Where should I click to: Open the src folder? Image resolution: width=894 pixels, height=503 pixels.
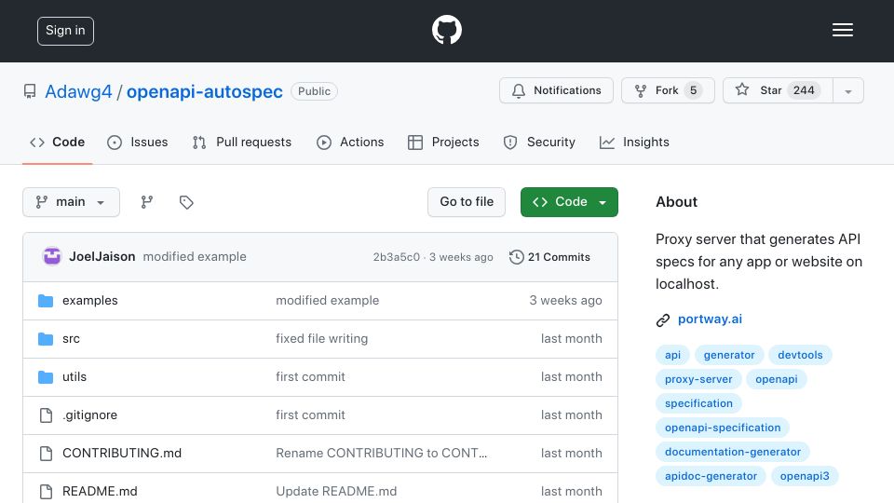[72, 339]
